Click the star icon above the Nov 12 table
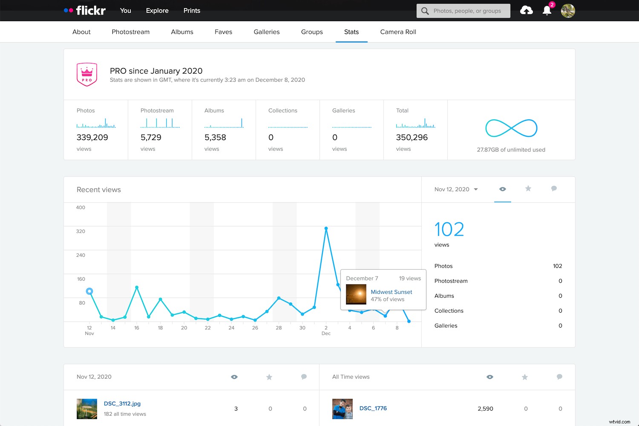 269,377
